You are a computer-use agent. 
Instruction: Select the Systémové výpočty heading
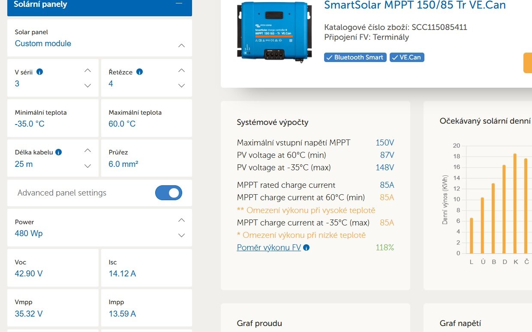coord(273,122)
